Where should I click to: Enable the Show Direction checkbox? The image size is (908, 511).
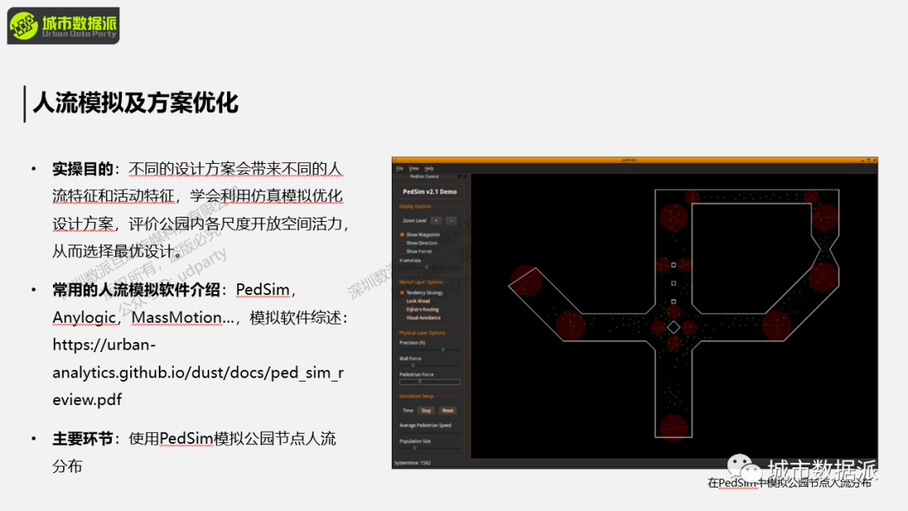(402, 243)
